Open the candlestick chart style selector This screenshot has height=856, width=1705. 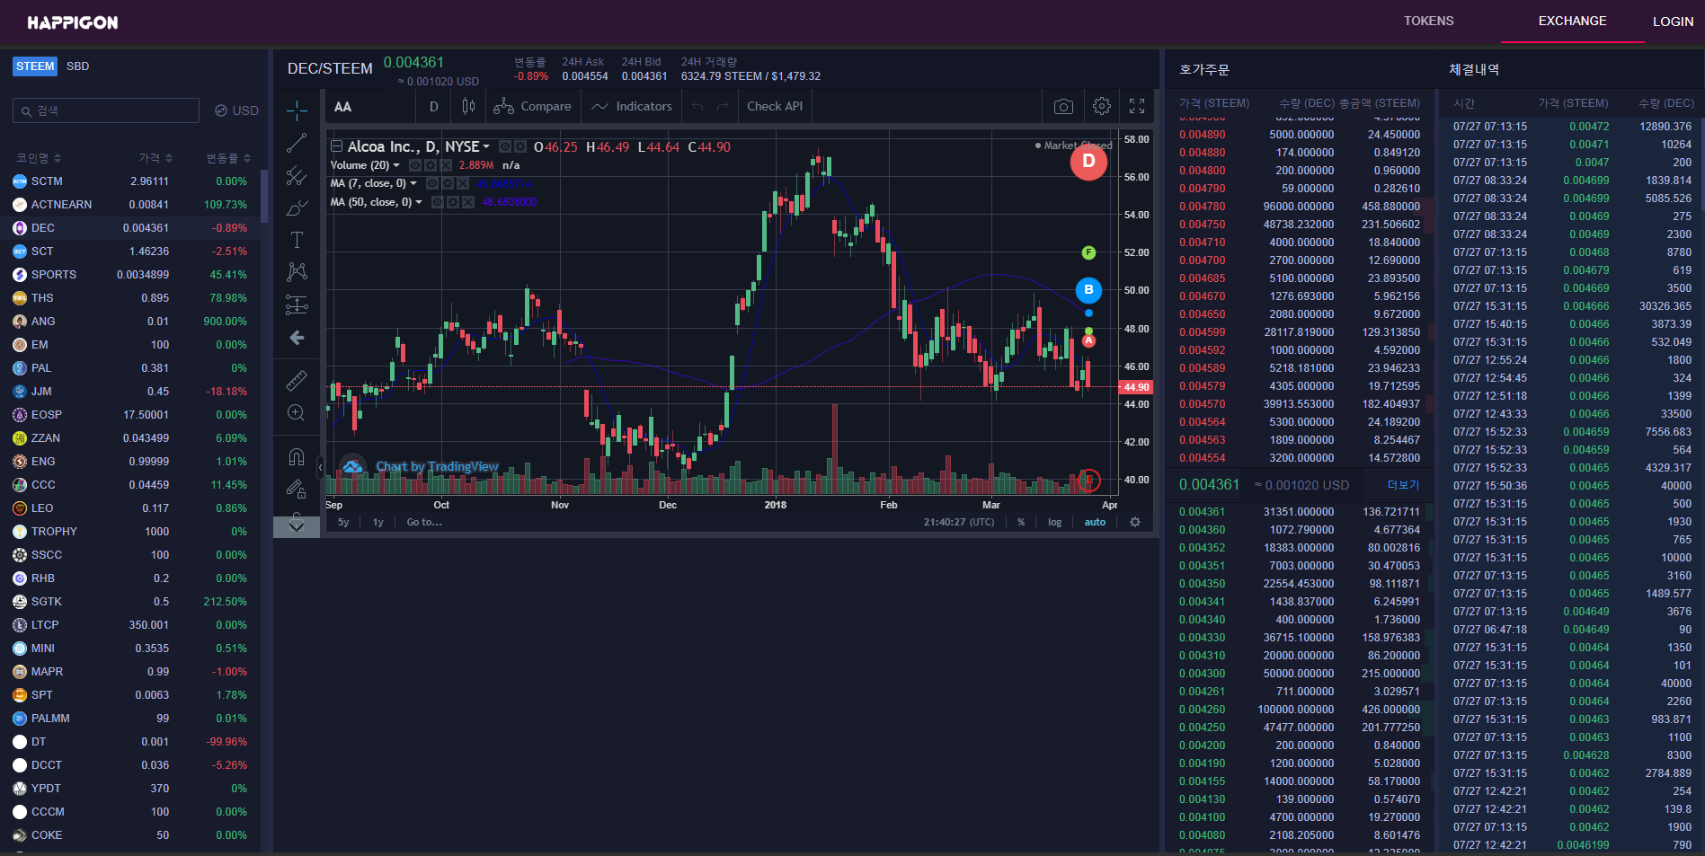[x=468, y=106]
